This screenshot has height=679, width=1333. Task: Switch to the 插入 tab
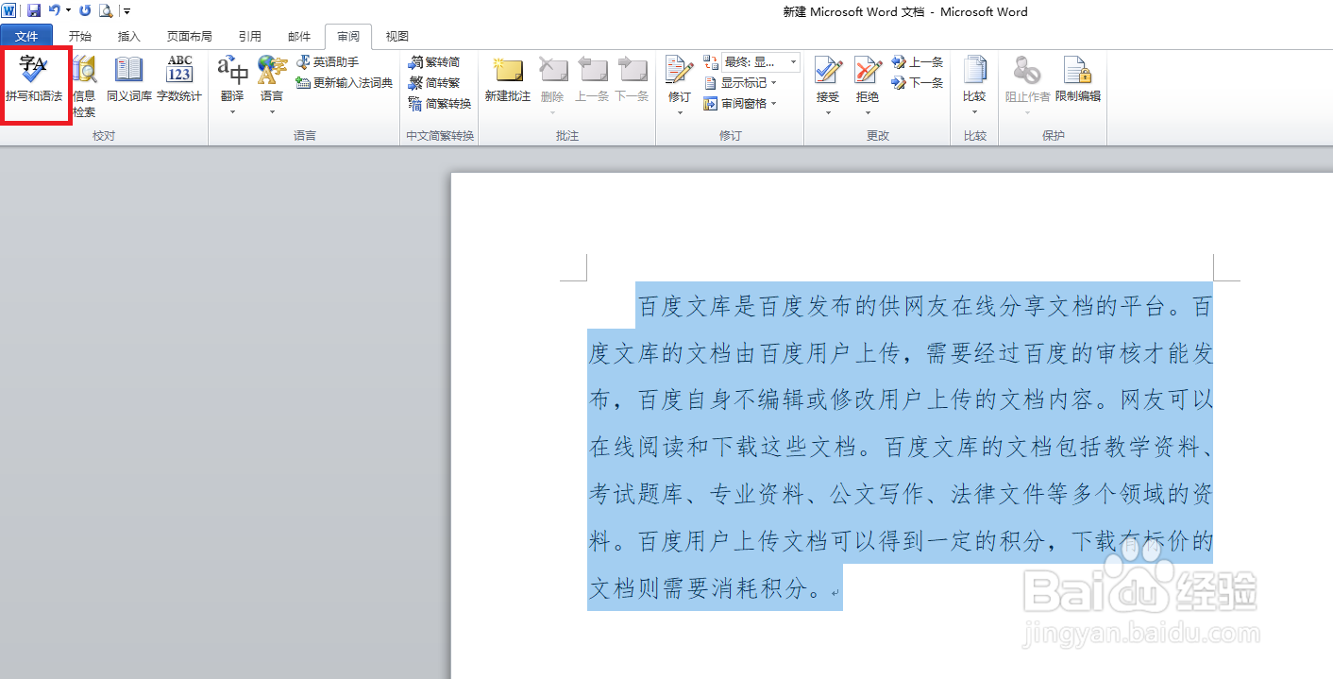[x=129, y=37]
